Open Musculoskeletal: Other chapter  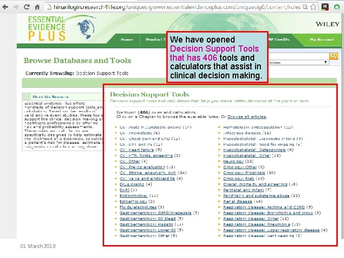(x=247, y=155)
